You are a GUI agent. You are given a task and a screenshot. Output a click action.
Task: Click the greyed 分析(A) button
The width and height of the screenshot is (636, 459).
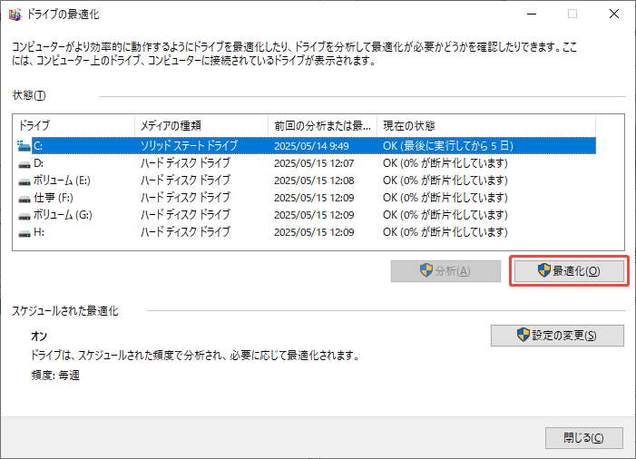445,271
